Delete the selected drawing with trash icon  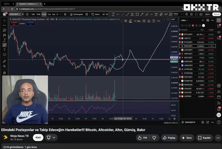(x=154, y=21)
